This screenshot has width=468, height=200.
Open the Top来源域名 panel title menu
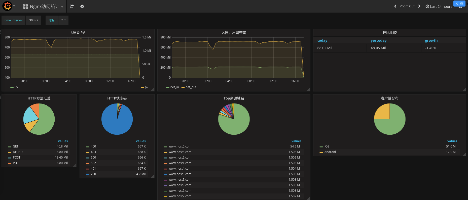pos(234,98)
